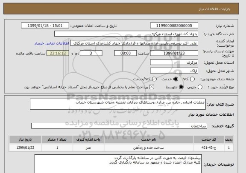Select the کالا/خدمت radio button
The image size is (246, 173).
coord(154,79)
